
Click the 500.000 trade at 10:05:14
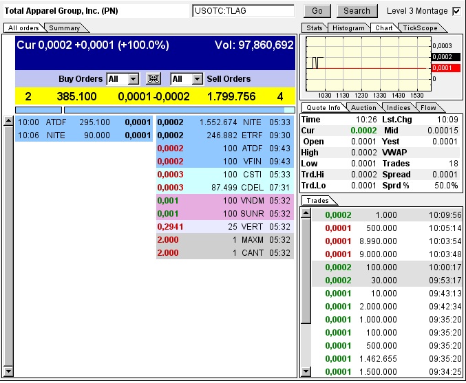pos(387,228)
